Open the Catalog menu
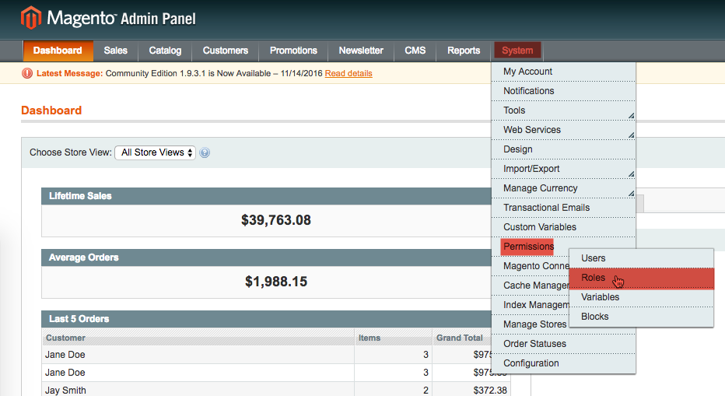This screenshot has width=725, height=396. [x=165, y=51]
